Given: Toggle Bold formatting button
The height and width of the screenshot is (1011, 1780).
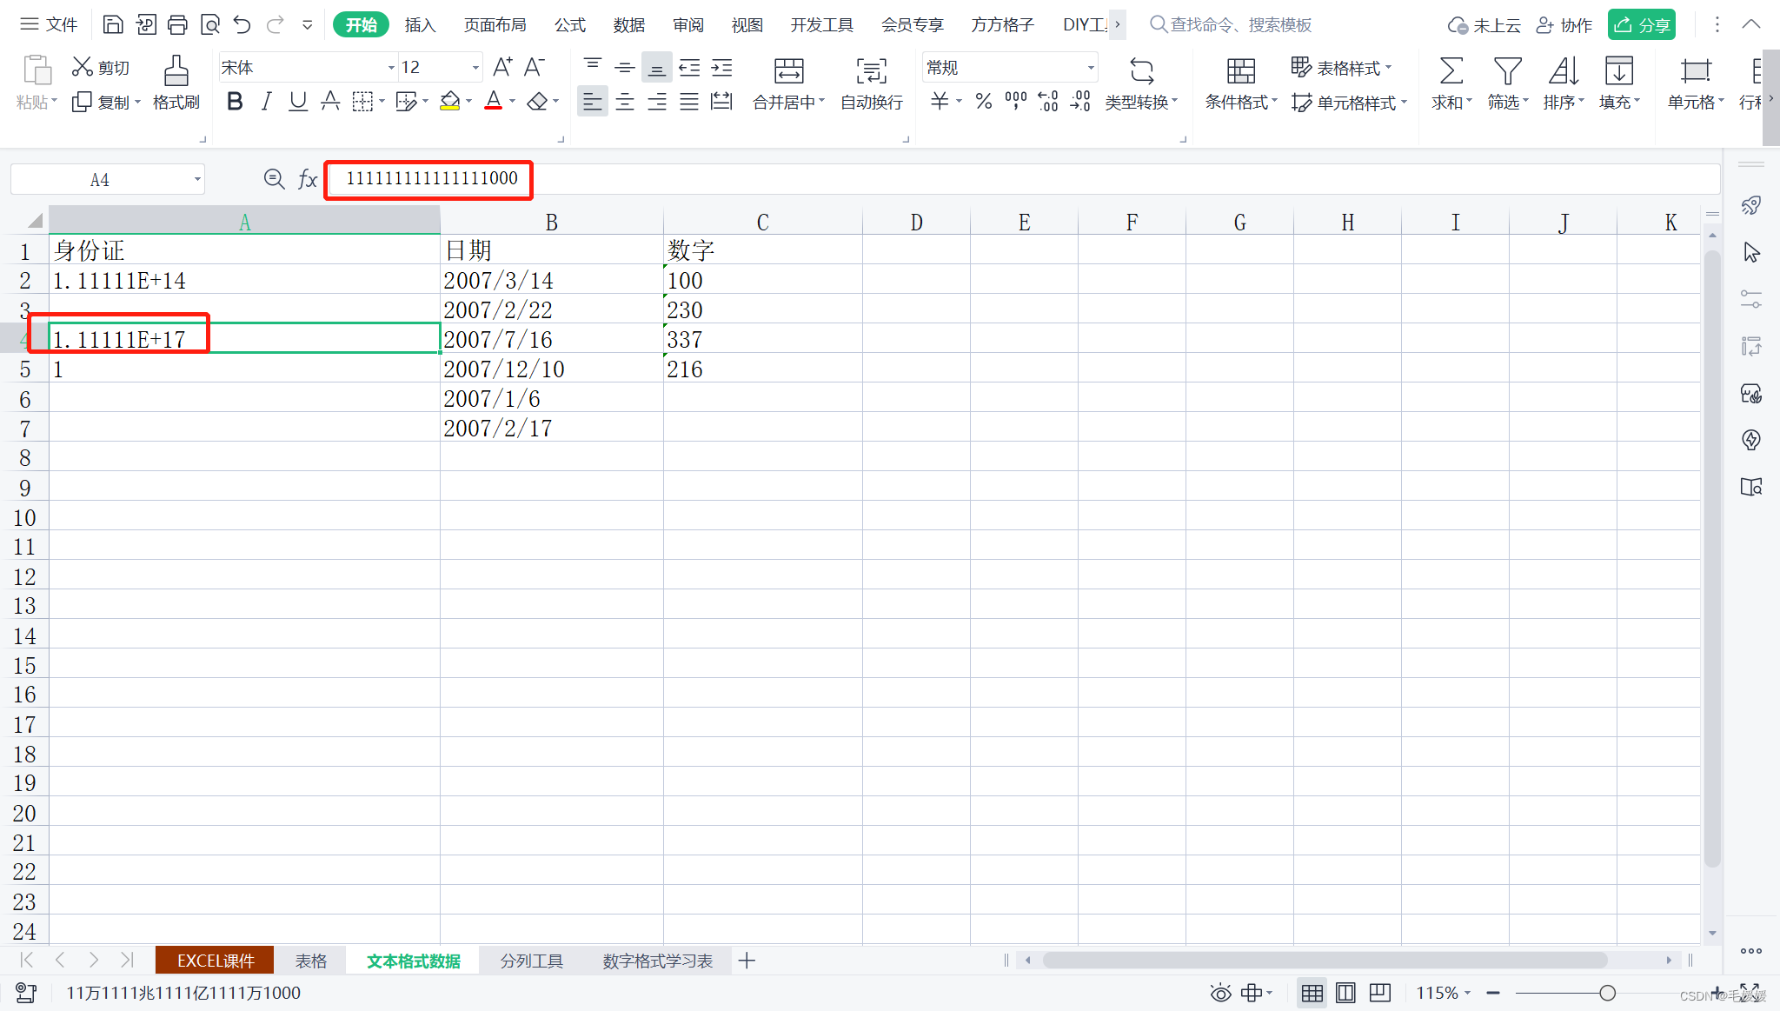Looking at the screenshot, I should point(234,102).
